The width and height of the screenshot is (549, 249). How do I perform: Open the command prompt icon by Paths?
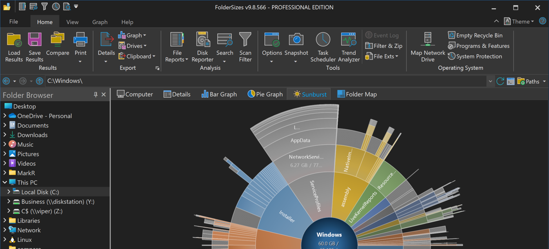(511, 81)
